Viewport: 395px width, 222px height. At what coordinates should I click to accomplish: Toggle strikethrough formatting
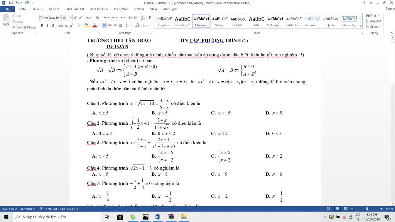[x=61, y=25]
